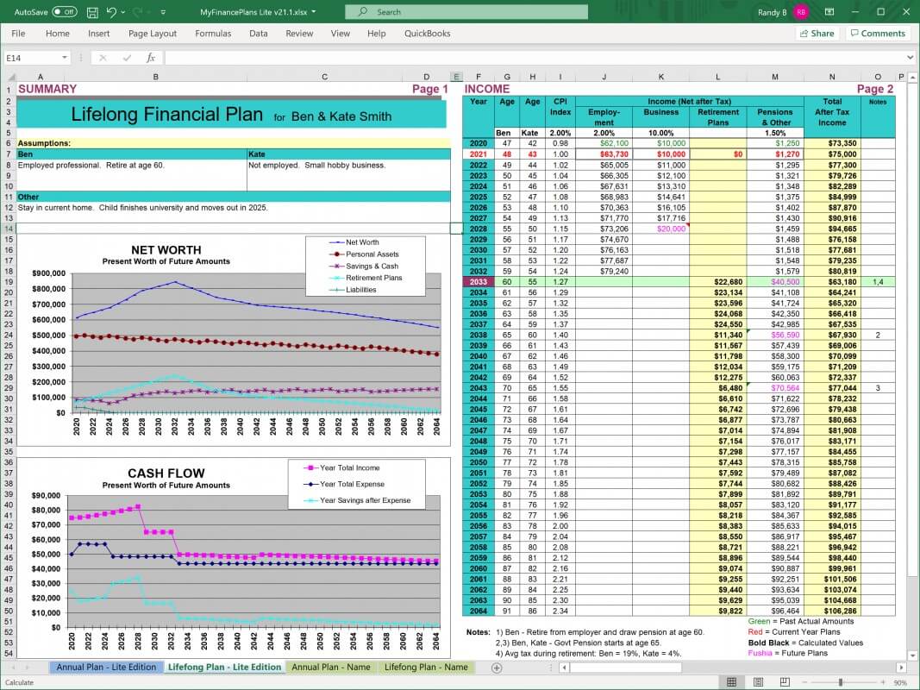920x690 pixels.
Task: Click the Share button
Action: (816, 33)
